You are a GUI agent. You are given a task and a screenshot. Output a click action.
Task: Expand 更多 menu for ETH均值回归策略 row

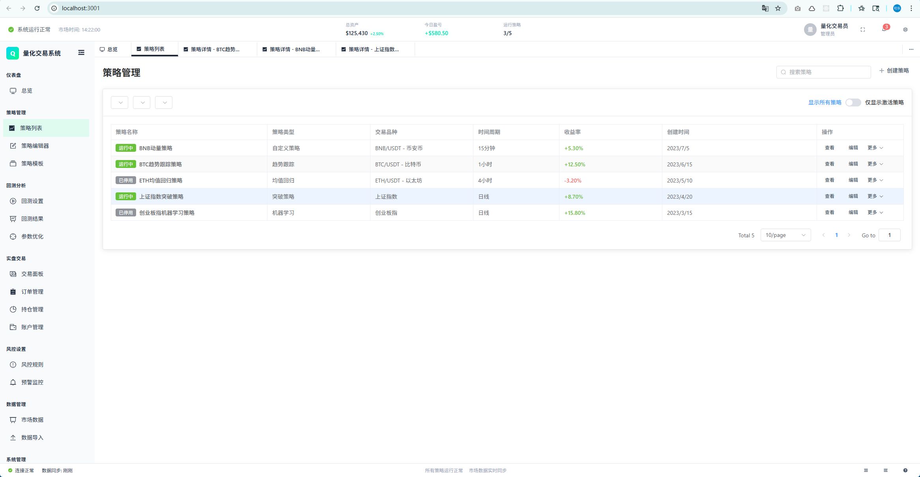click(875, 180)
